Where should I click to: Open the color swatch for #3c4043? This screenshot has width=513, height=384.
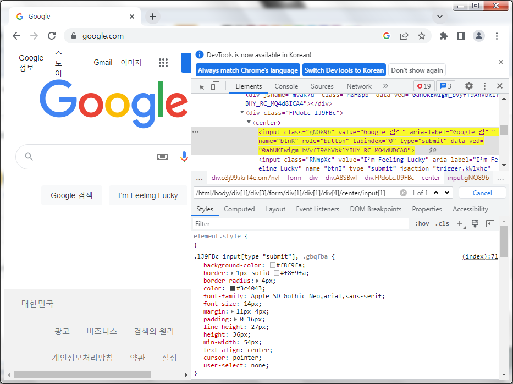[x=233, y=288]
